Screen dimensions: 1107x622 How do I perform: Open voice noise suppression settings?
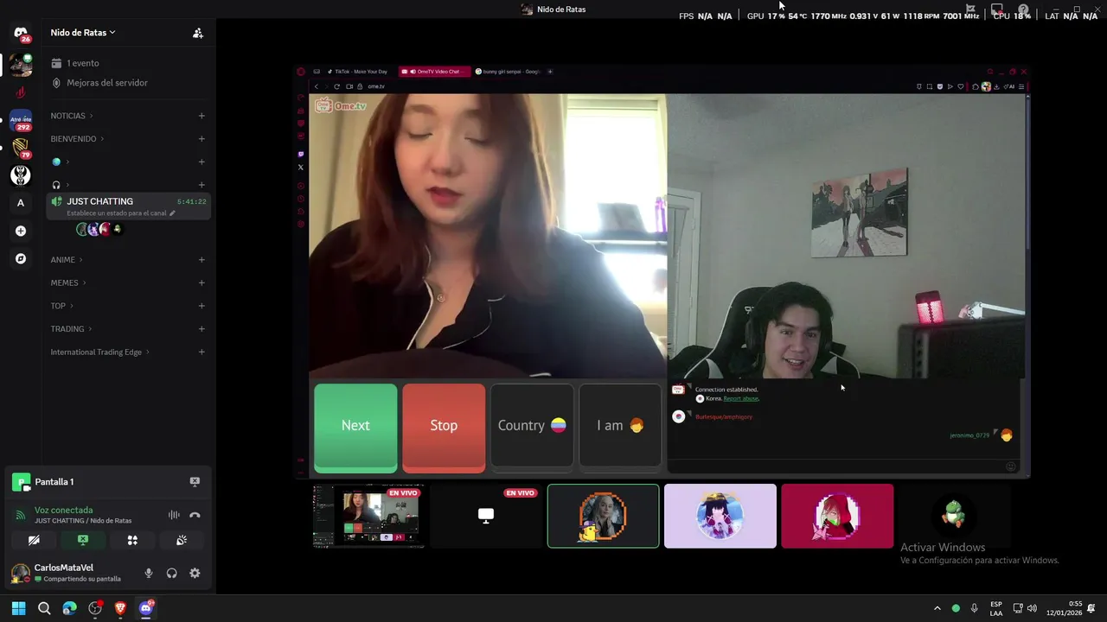tap(174, 515)
